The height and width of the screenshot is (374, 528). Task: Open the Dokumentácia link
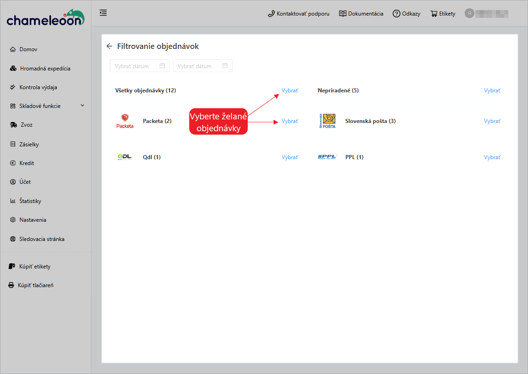point(361,14)
